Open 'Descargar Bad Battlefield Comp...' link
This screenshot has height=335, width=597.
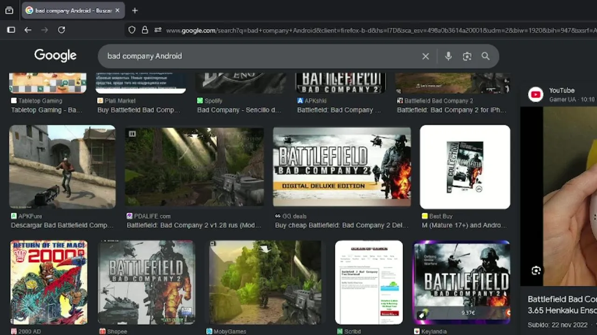(x=62, y=225)
